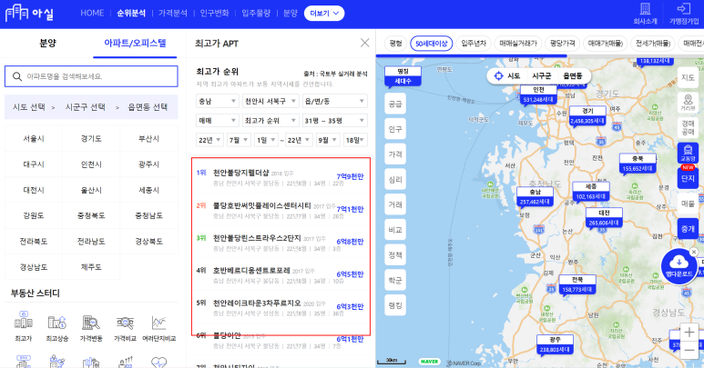Open 31평~35평 size dropdown
704x368 pixels.
[335, 121]
